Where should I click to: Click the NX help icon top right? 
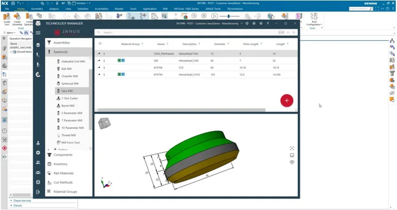click(x=388, y=8)
